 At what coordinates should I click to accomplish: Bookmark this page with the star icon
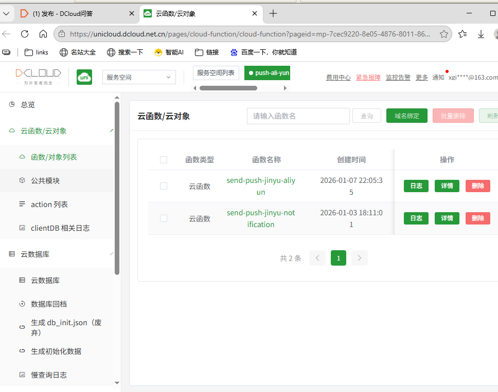[444, 34]
